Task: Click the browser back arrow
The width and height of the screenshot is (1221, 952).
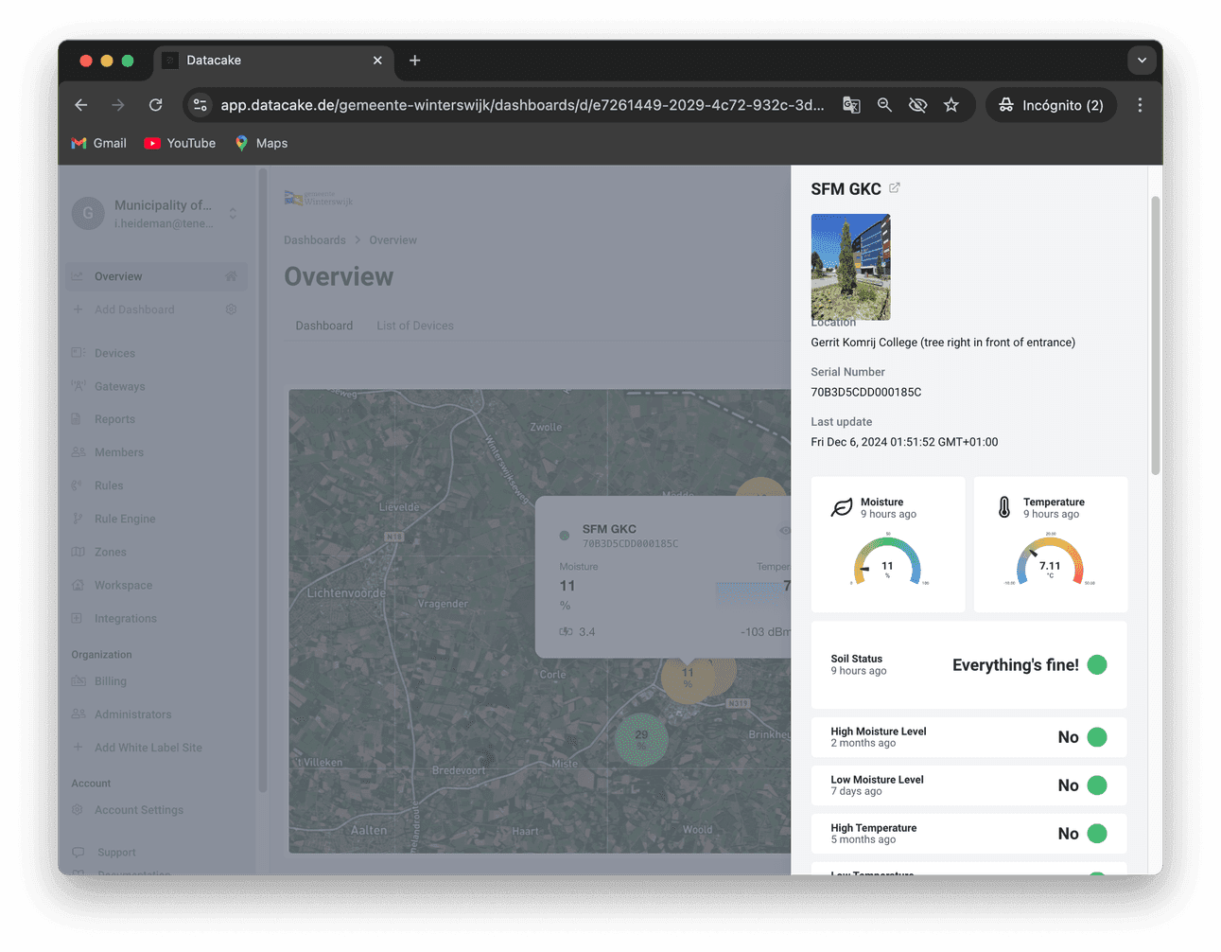Action: (x=81, y=105)
